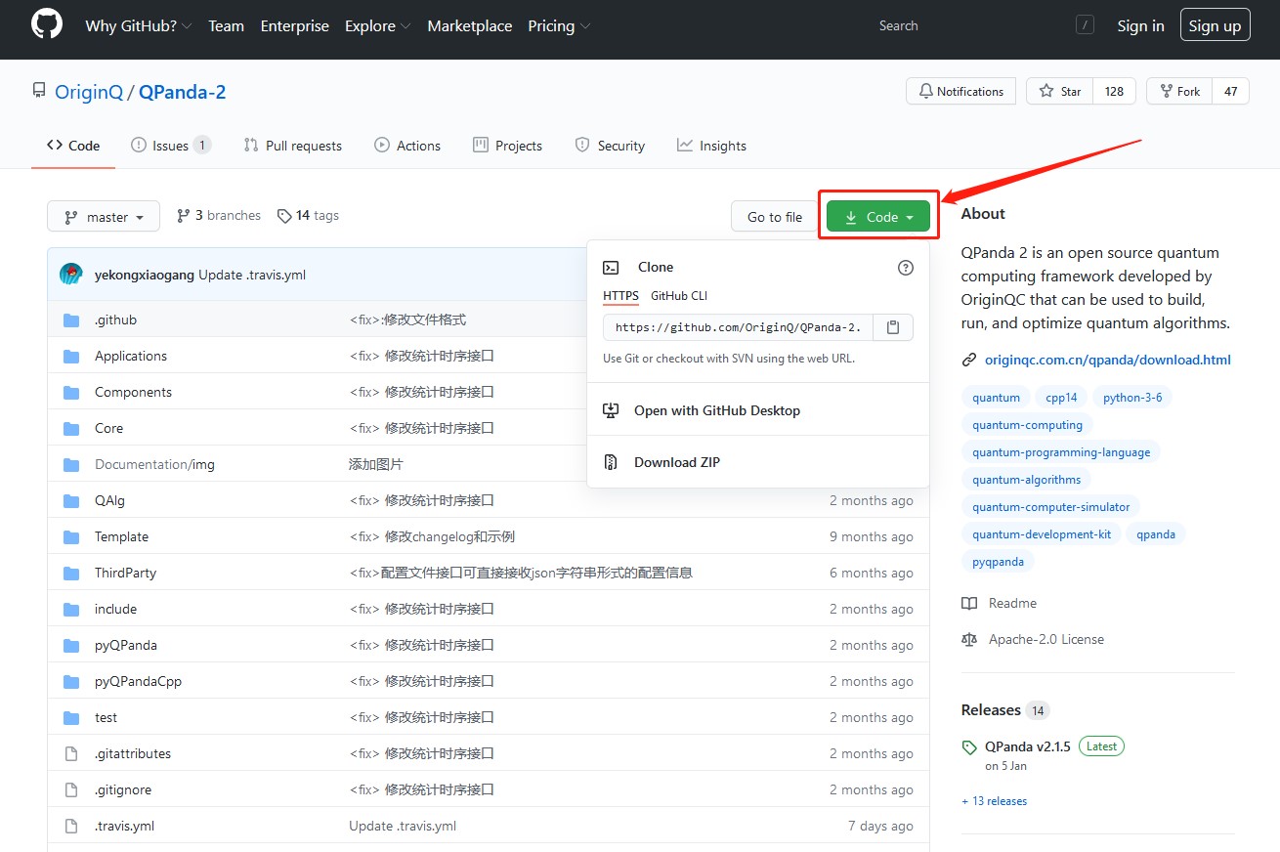Click the license scale icon
The height and width of the screenshot is (852, 1280).
[x=969, y=640]
